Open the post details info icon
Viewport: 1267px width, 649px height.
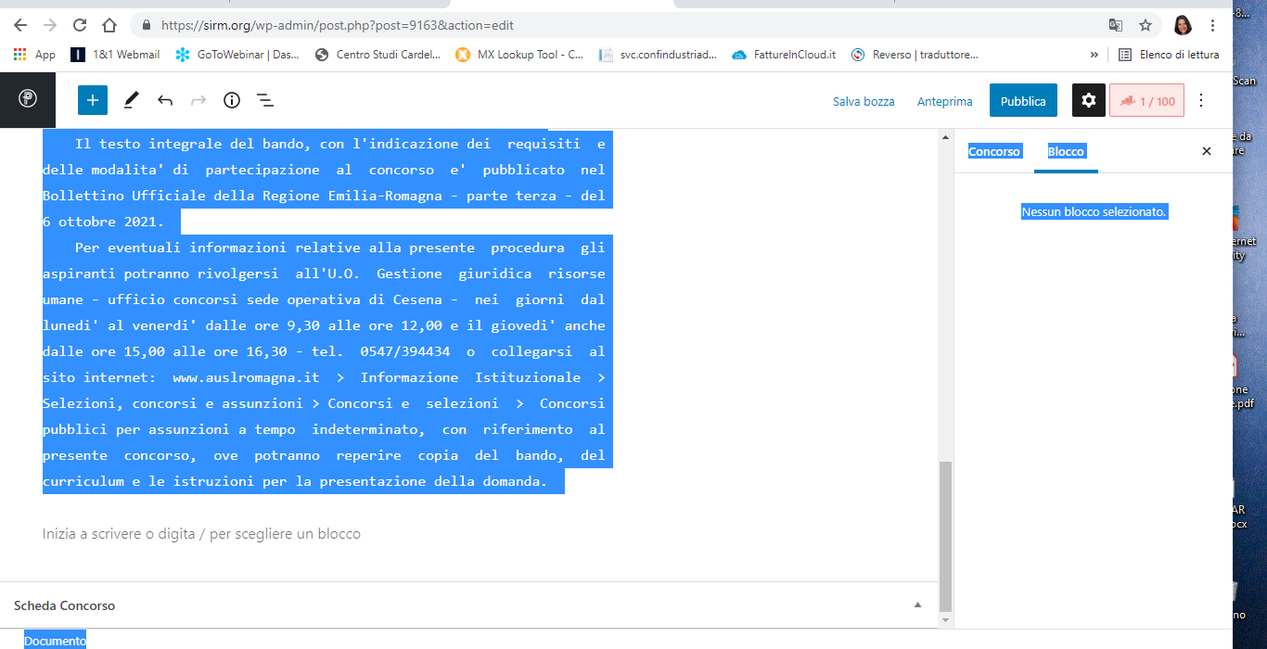click(x=232, y=100)
